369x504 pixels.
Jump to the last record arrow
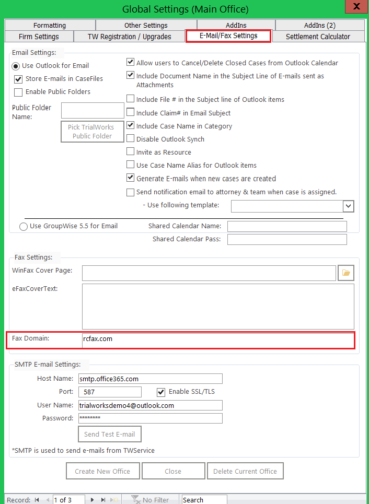click(103, 500)
